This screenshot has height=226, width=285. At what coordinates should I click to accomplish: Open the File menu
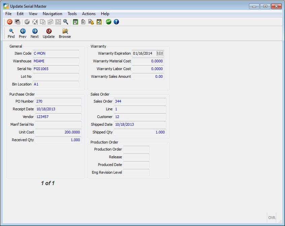pyautogui.click(x=8, y=14)
